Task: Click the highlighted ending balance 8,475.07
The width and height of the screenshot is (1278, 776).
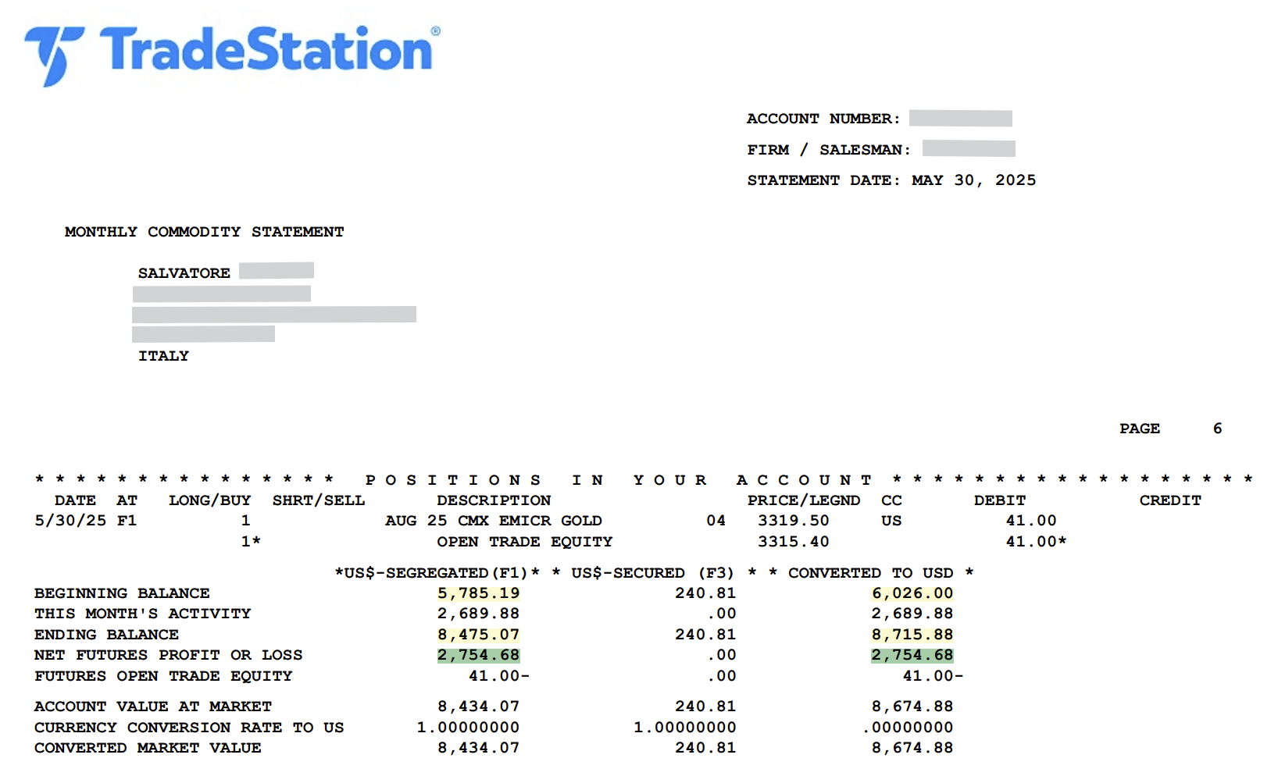Action: [478, 635]
